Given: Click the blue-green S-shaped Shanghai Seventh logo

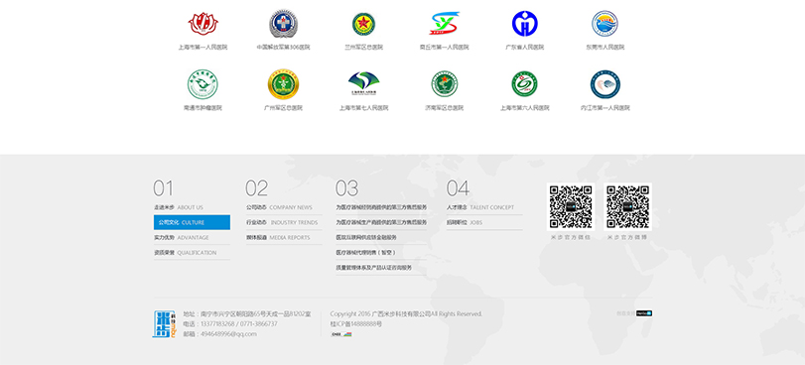Looking at the screenshot, I should (363, 83).
